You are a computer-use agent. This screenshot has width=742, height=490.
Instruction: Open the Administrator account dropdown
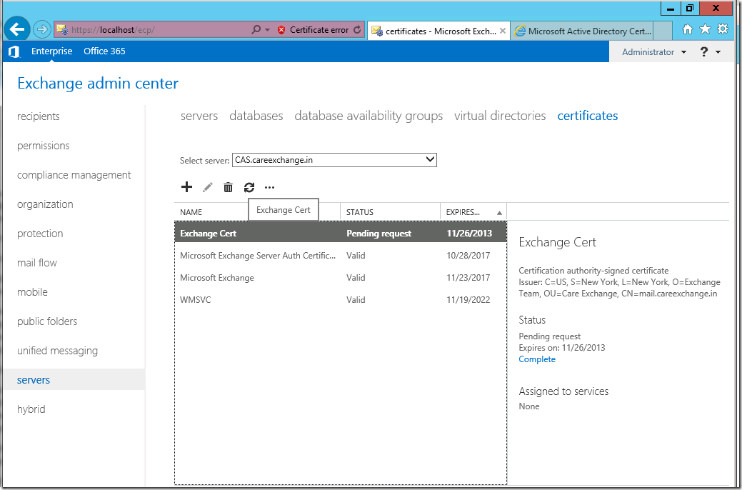point(654,52)
